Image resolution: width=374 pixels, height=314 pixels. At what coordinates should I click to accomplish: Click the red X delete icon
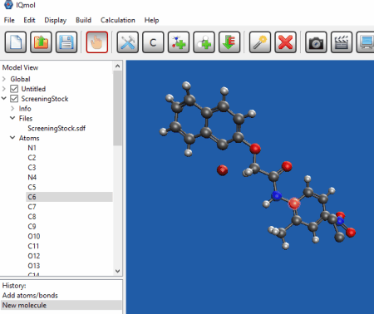pos(286,42)
